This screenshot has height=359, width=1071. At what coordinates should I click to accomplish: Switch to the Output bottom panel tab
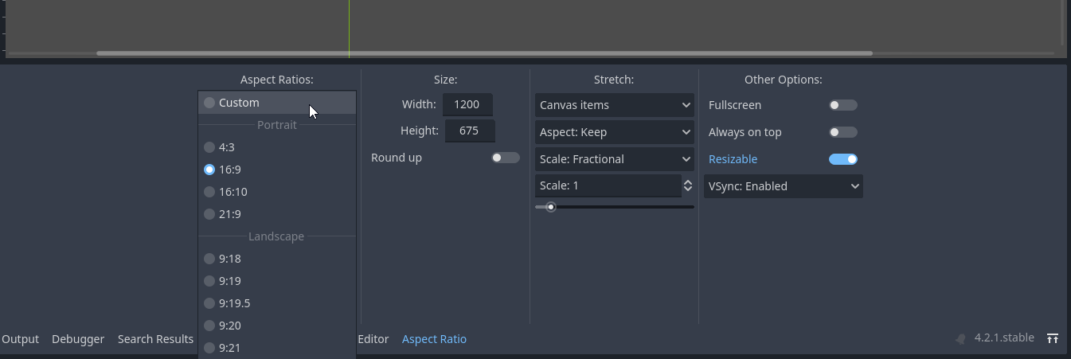pyautogui.click(x=21, y=339)
